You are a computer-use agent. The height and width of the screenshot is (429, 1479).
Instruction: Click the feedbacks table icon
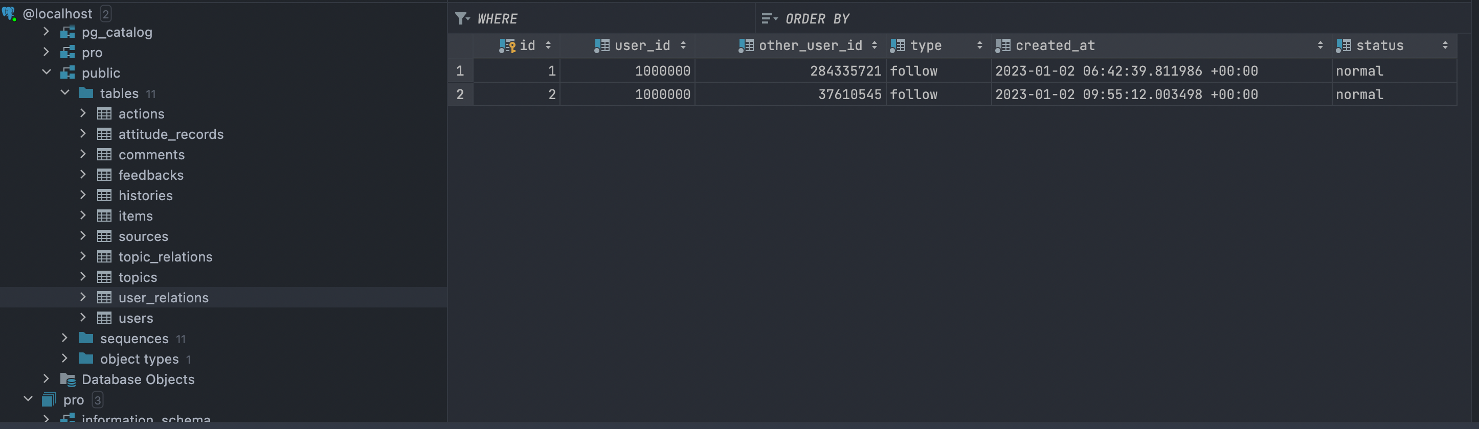pos(104,175)
